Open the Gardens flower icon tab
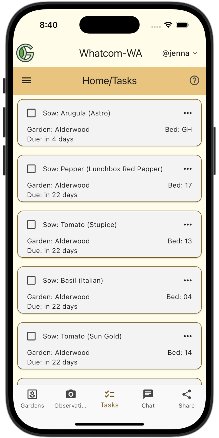Viewport: 219px width, 438px height. click(x=32, y=394)
